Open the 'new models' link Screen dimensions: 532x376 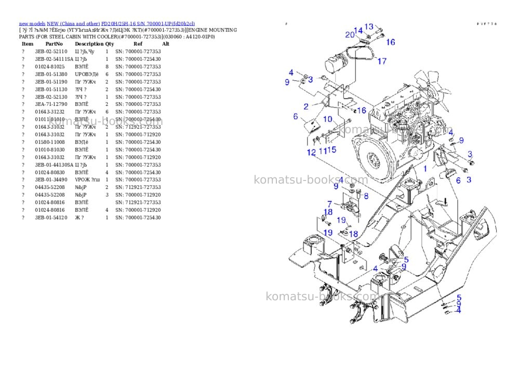coord(32,24)
